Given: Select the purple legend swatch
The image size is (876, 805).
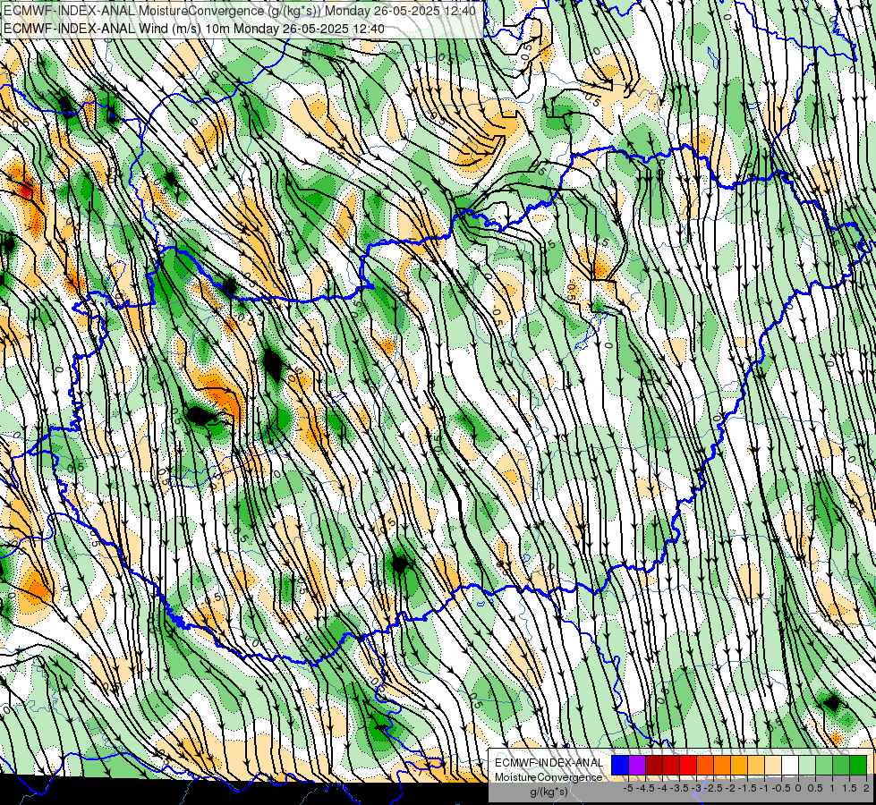Looking at the screenshot, I should coord(637,766).
